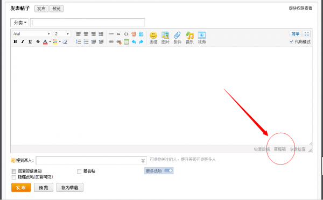
Task: Click the first of the two indent icons
Action: (94, 42)
